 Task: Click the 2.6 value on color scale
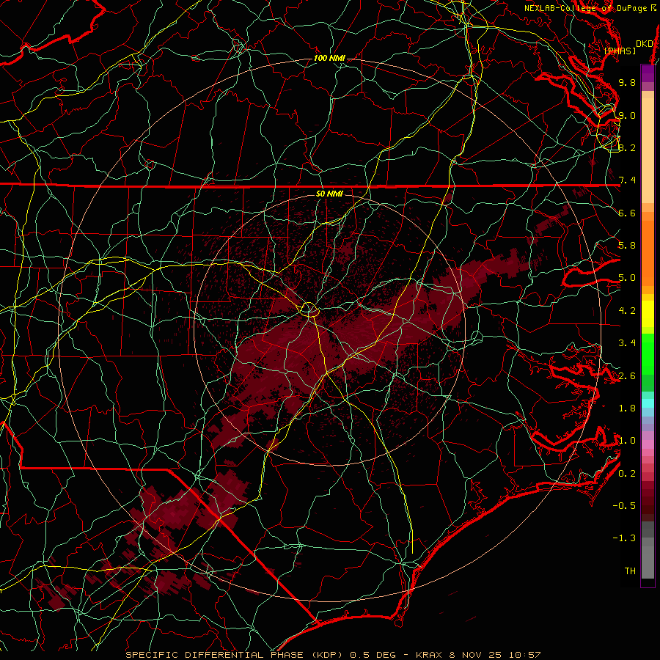tap(627, 376)
